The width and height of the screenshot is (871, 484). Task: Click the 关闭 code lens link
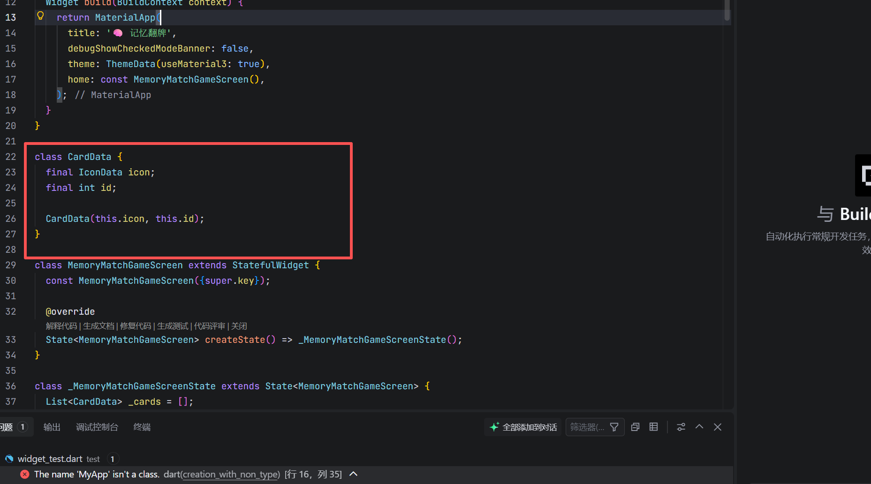[x=239, y=326]
